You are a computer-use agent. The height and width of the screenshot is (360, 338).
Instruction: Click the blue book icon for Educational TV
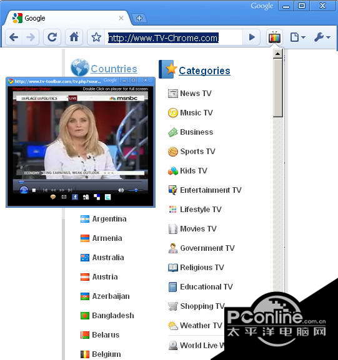172,287
